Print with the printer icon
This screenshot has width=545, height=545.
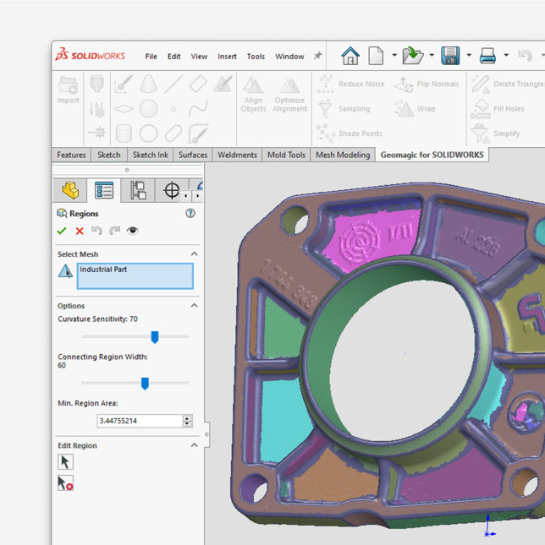[x=487, y=56]
